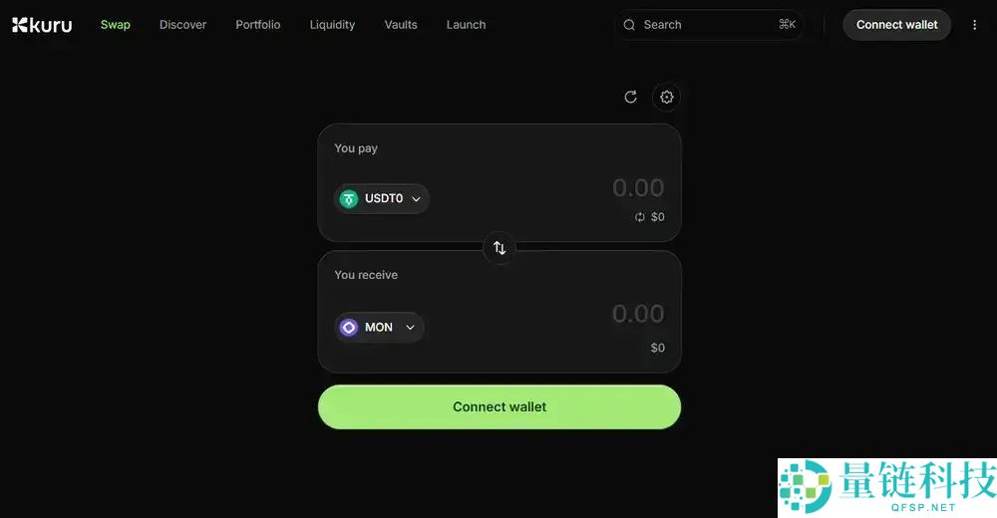Screen dimensions: 997x518
Task: Expand the MON token dropdown chevron
Action: [x=410, y=327]
